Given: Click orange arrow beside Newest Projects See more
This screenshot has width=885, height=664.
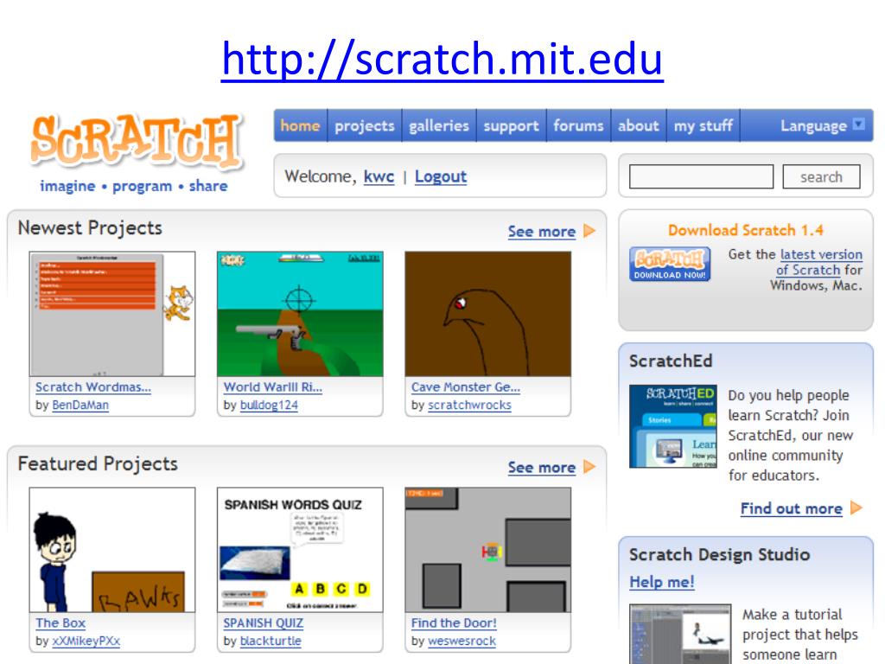Looking at the screenshot, I should click(589, 231).
